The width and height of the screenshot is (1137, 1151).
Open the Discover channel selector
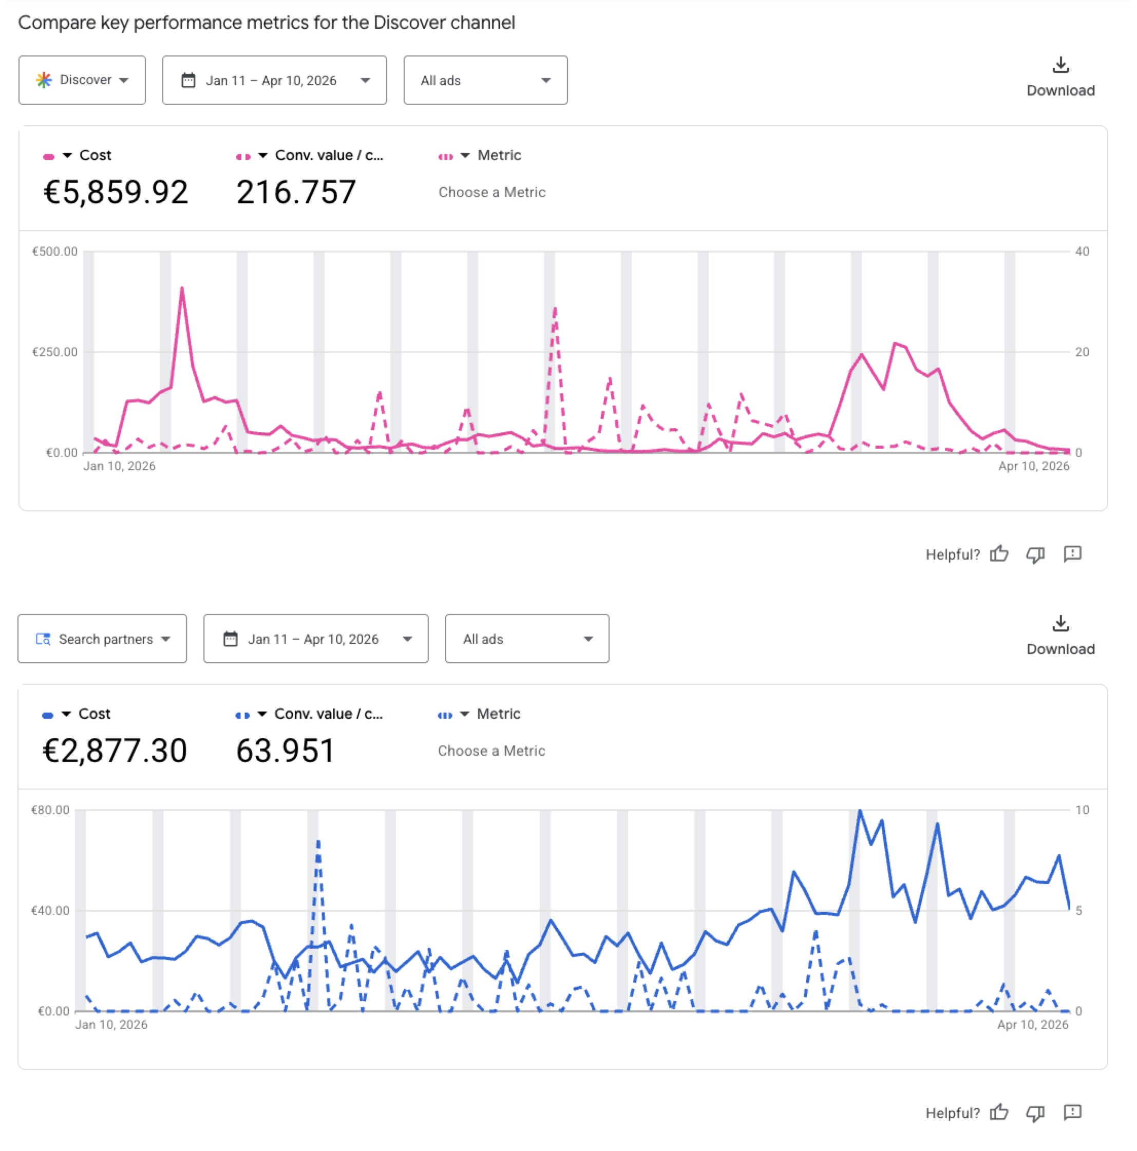(82, 80)
